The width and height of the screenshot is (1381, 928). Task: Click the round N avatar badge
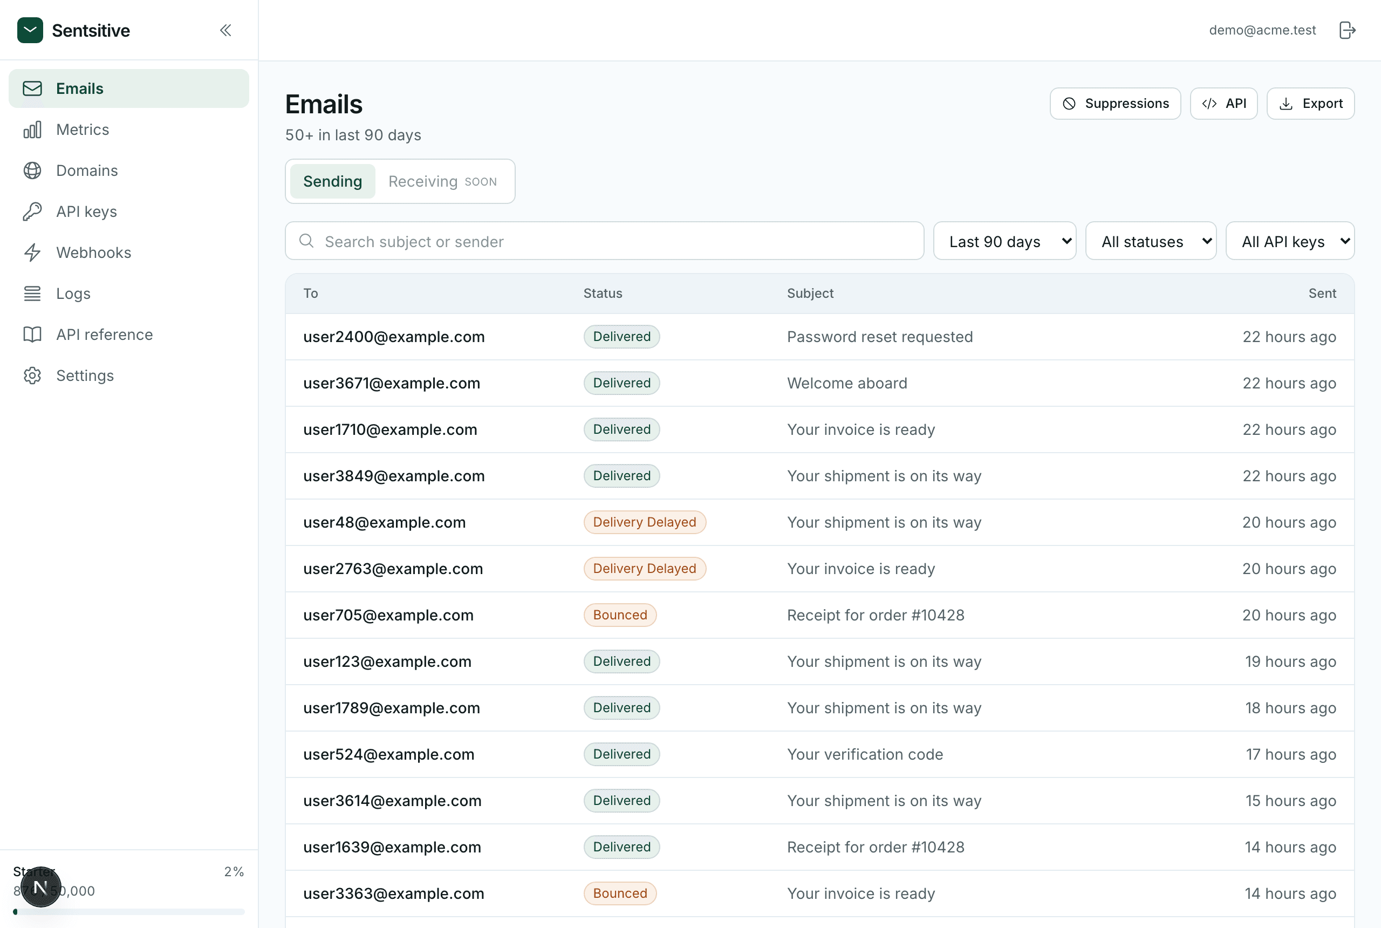click(41, 887)
